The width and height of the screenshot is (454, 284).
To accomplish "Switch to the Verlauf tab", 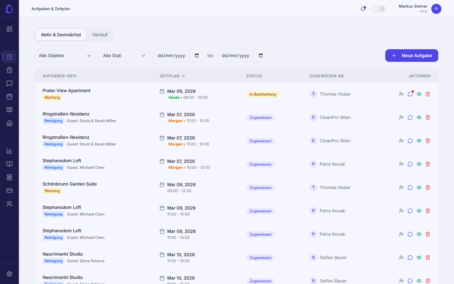I will click(x=100, y=35).
